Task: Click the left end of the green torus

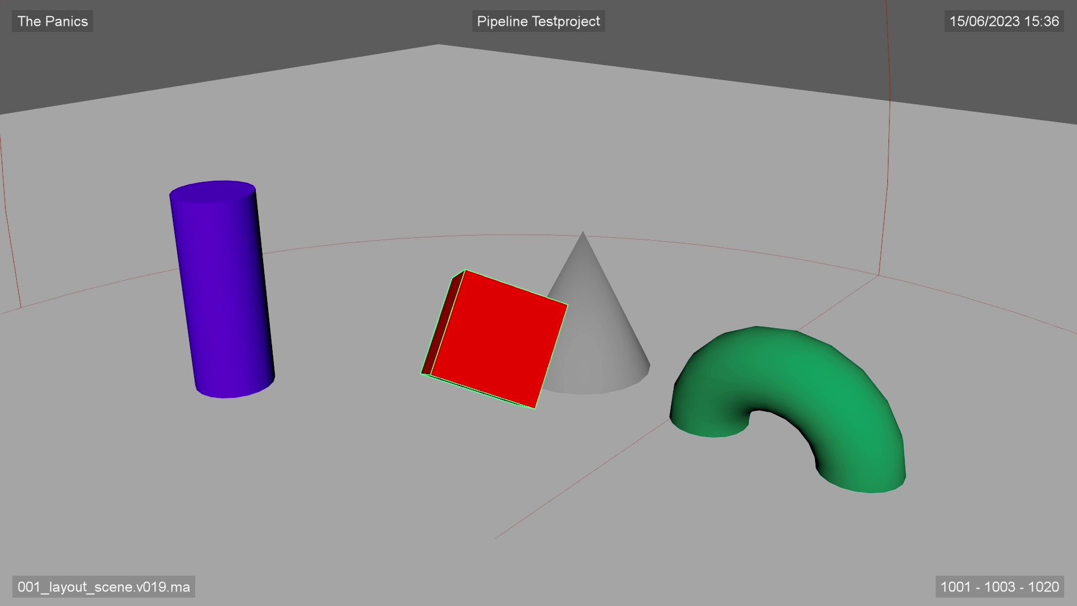Action: pyautogui.click(x=710, y=424)
